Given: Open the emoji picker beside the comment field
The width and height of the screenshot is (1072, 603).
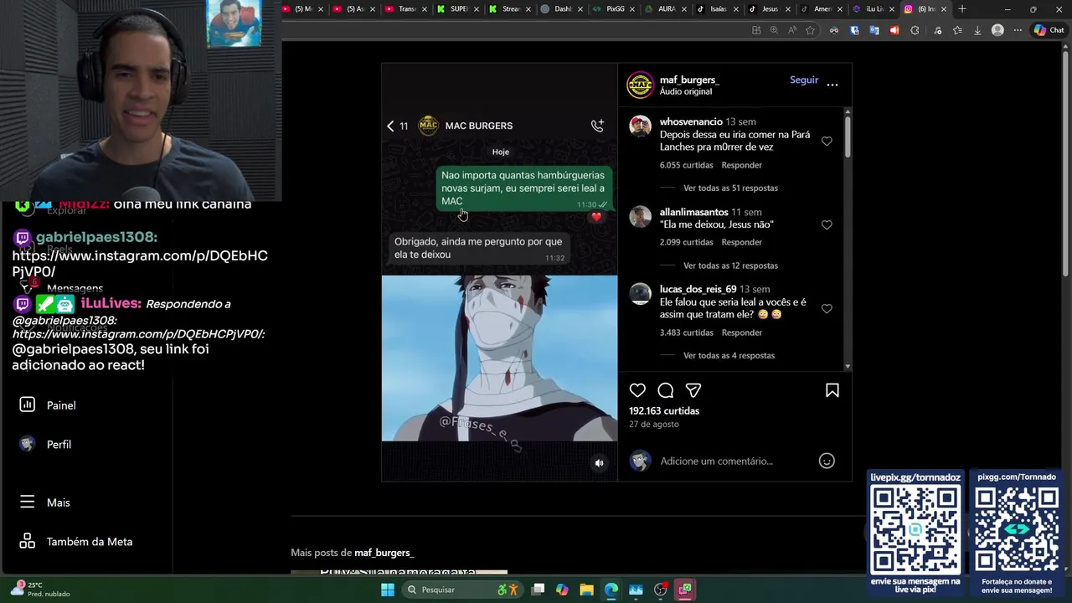Looking at the screenshot, I should pos(827,461).
